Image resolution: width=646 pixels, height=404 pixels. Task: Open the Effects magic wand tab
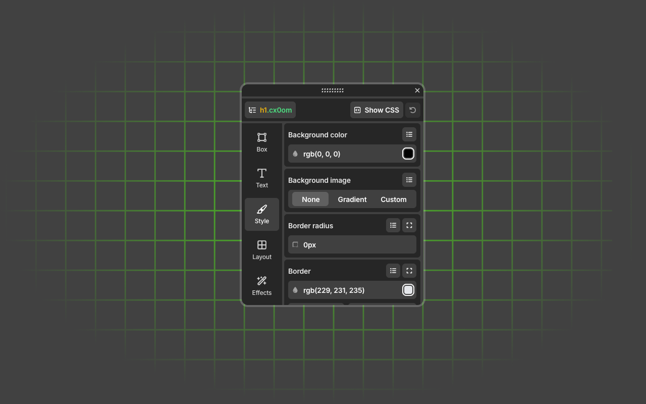point(261,286)
